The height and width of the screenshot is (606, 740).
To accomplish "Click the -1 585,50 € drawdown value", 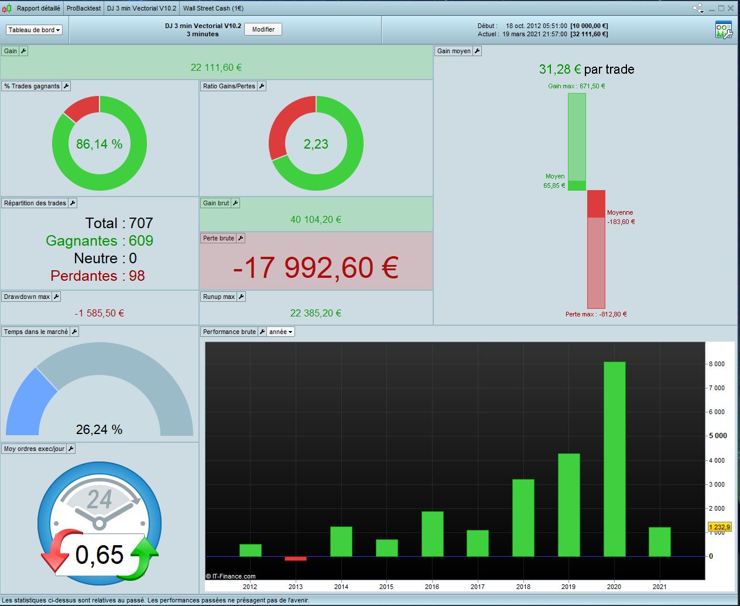I will pyautogui.click(x=99, y=313).
